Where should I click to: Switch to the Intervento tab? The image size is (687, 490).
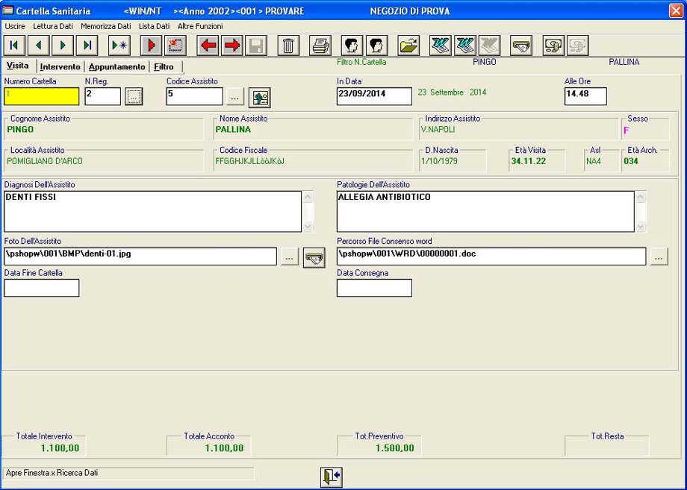(60, 67)
